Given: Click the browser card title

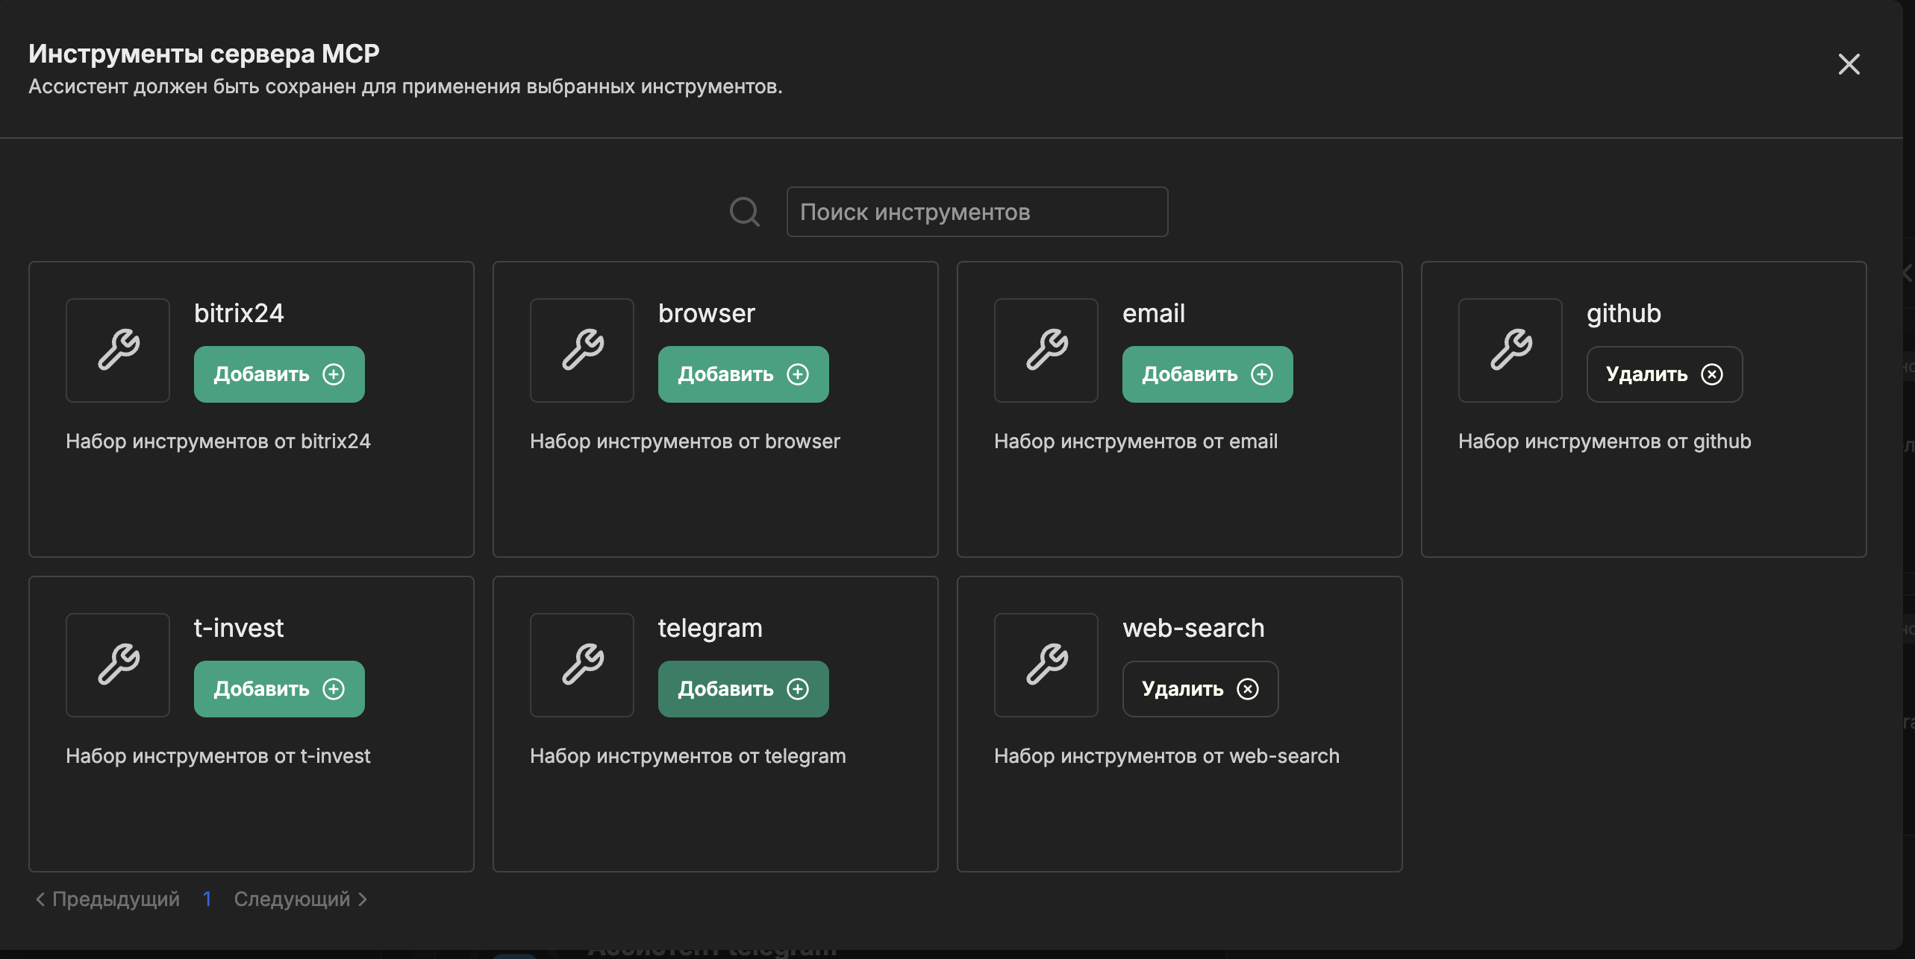Looking at the screenshot, I should 707,313.
